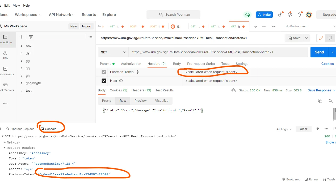Select the Pretty response view
Viewport: 336px width, 182px height.
pyautogui.click(x=107, y=101)
